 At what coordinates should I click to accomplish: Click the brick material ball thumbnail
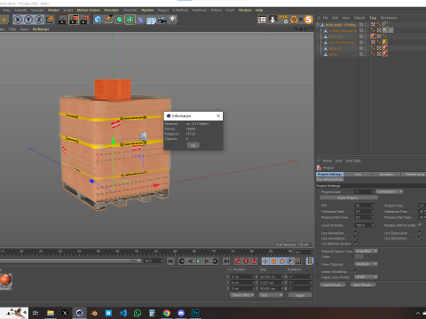coord(5,279)
